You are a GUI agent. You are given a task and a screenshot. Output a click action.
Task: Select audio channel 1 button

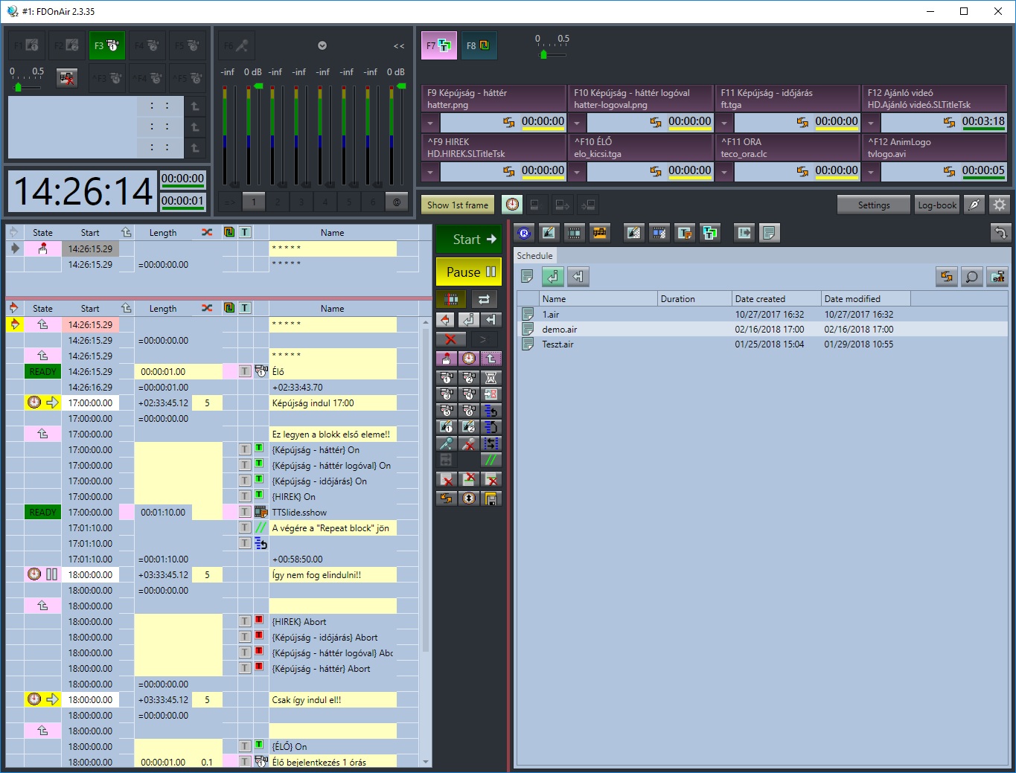(x=253, y=201)
